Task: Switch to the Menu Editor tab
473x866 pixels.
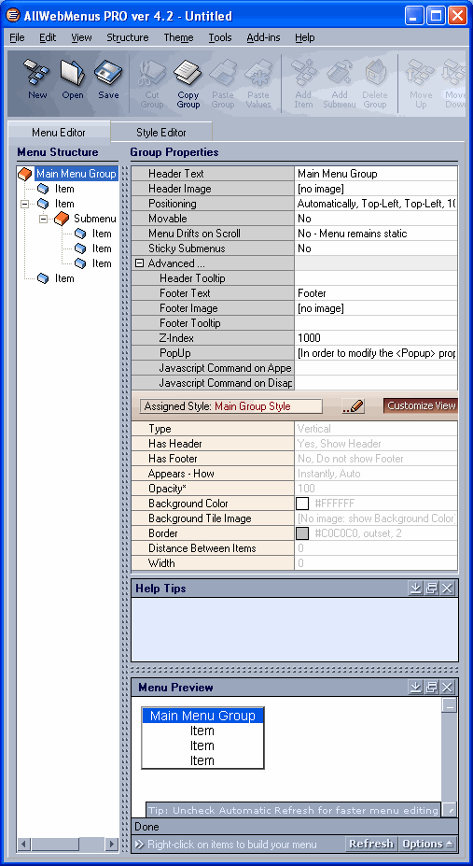Action: [59, 133]
